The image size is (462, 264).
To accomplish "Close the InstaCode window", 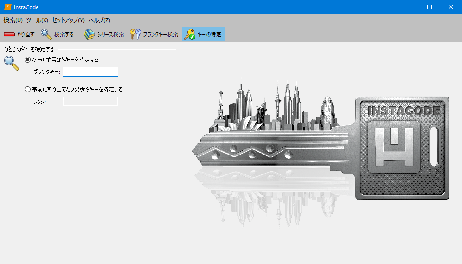I will [451, 7].
